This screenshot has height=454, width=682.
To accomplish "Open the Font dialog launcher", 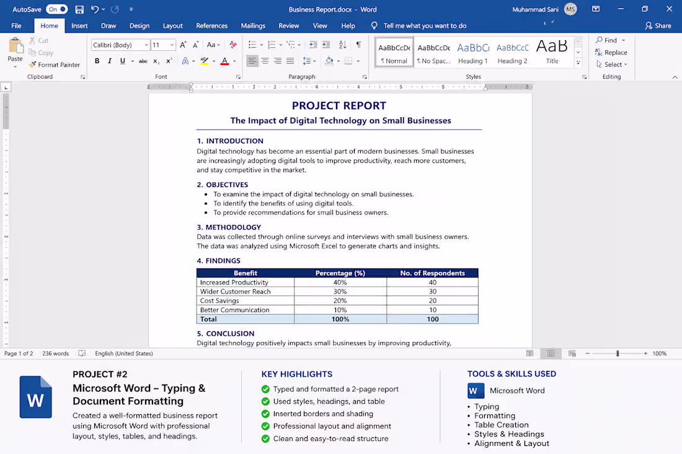I will pos(238,77).
